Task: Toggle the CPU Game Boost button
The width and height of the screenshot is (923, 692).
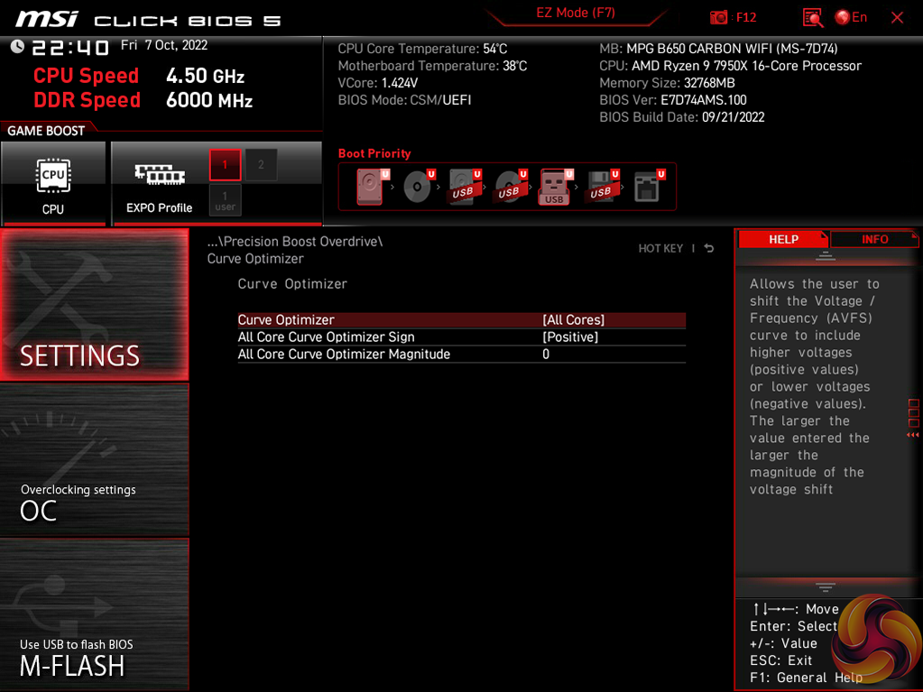Action: point(53,183)
